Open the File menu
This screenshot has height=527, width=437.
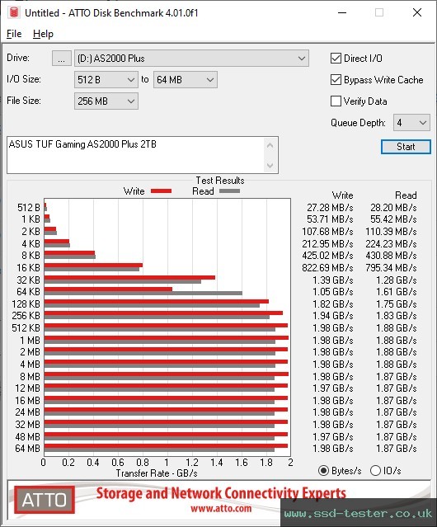(x=14, y=34)
